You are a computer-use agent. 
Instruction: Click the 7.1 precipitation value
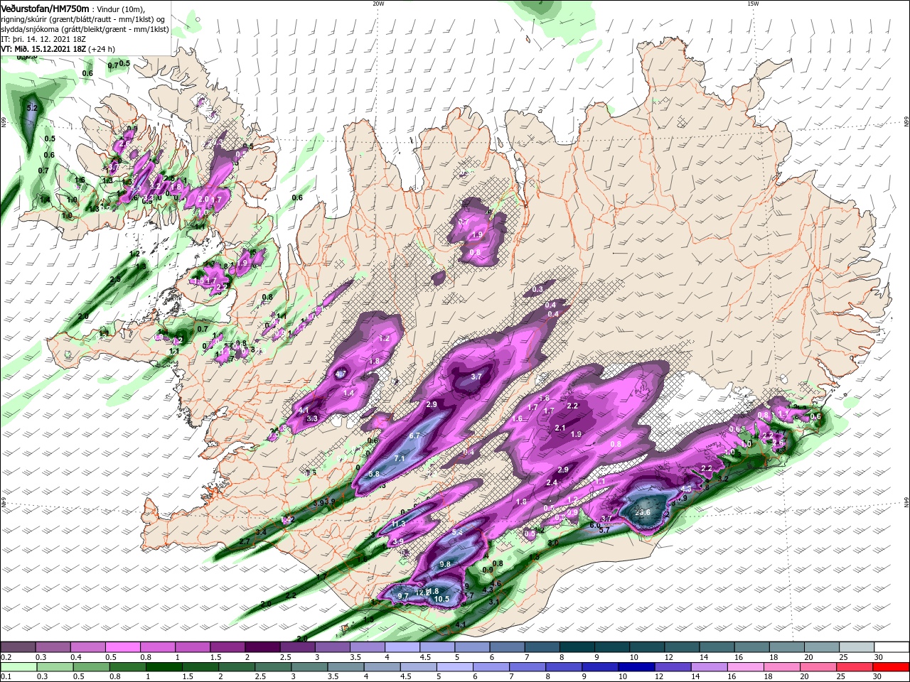coord(400,459)
